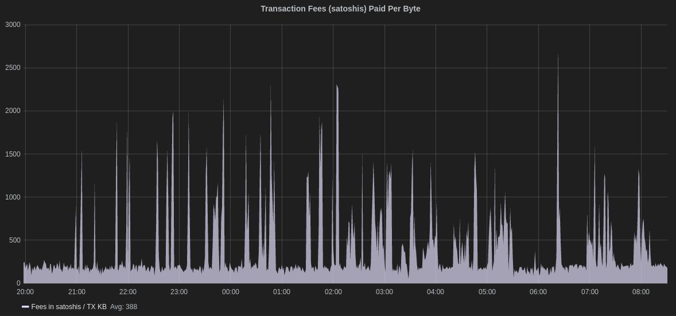Screen dimensions: 676x316
Task: Click the 2500 y-axis label
Action: (13, 68)
